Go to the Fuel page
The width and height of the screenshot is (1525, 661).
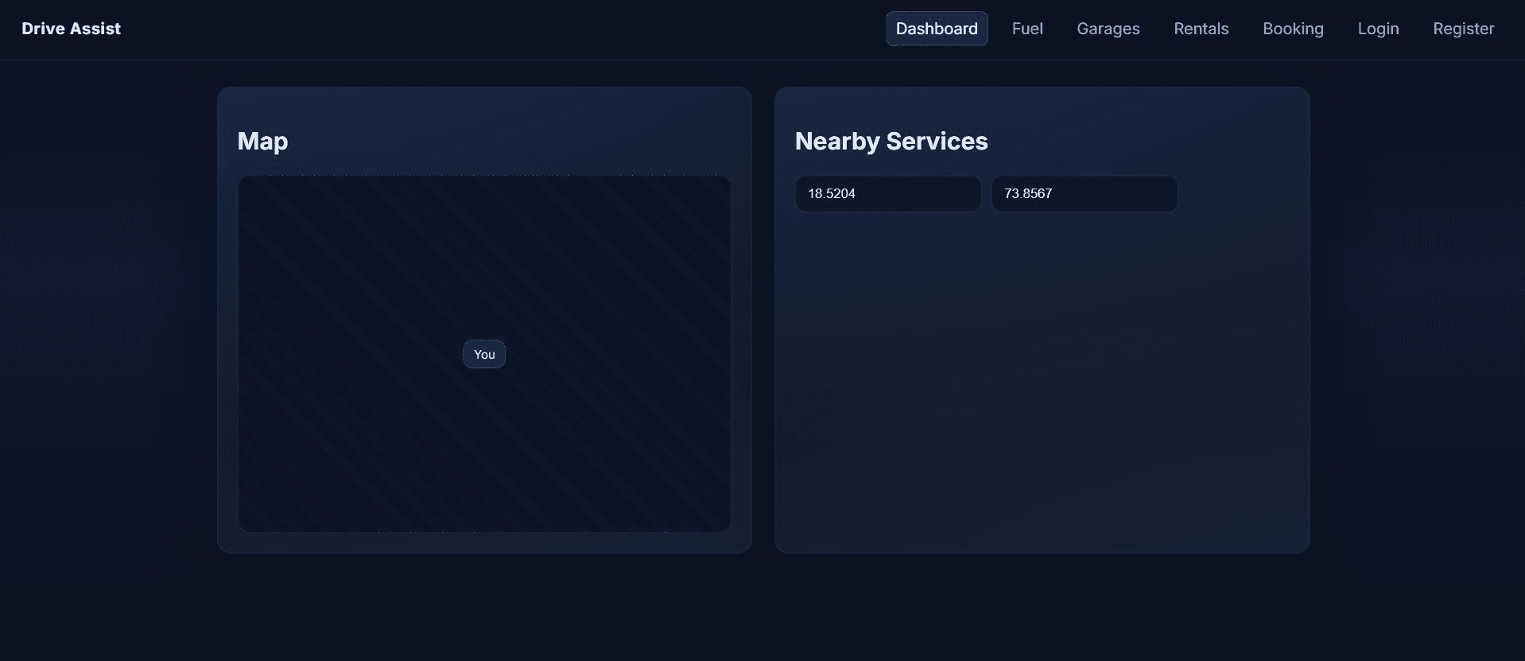click(x=1026, y=29)
